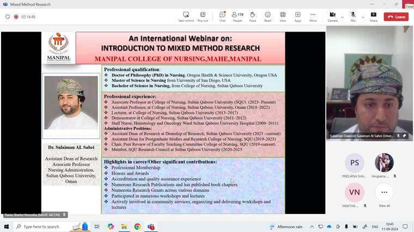Click the Take control button
Screen dimensions: 414x232
click(x=186, y=17)
